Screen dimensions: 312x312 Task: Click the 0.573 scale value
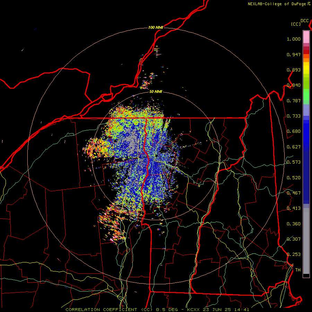click(294, 162)
